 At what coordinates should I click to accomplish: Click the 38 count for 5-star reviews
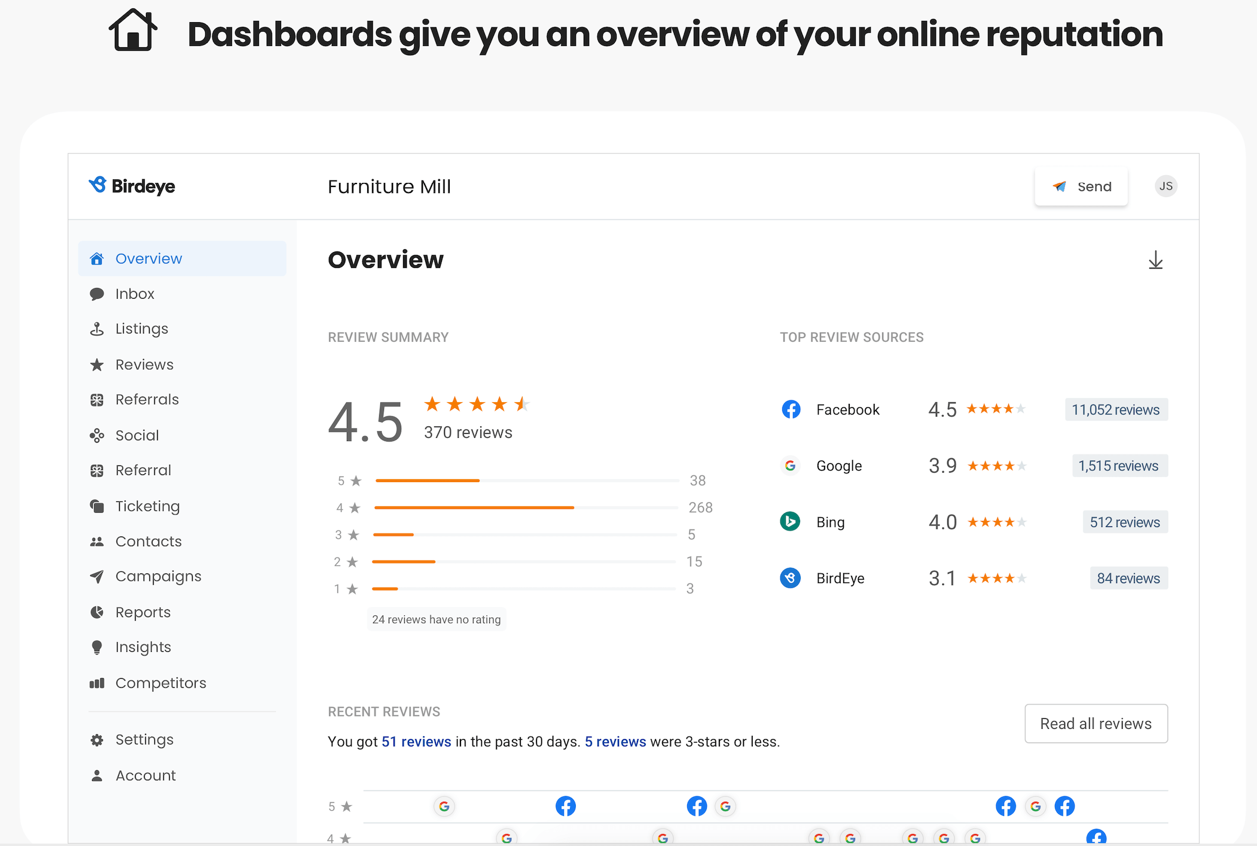(698, 481)
